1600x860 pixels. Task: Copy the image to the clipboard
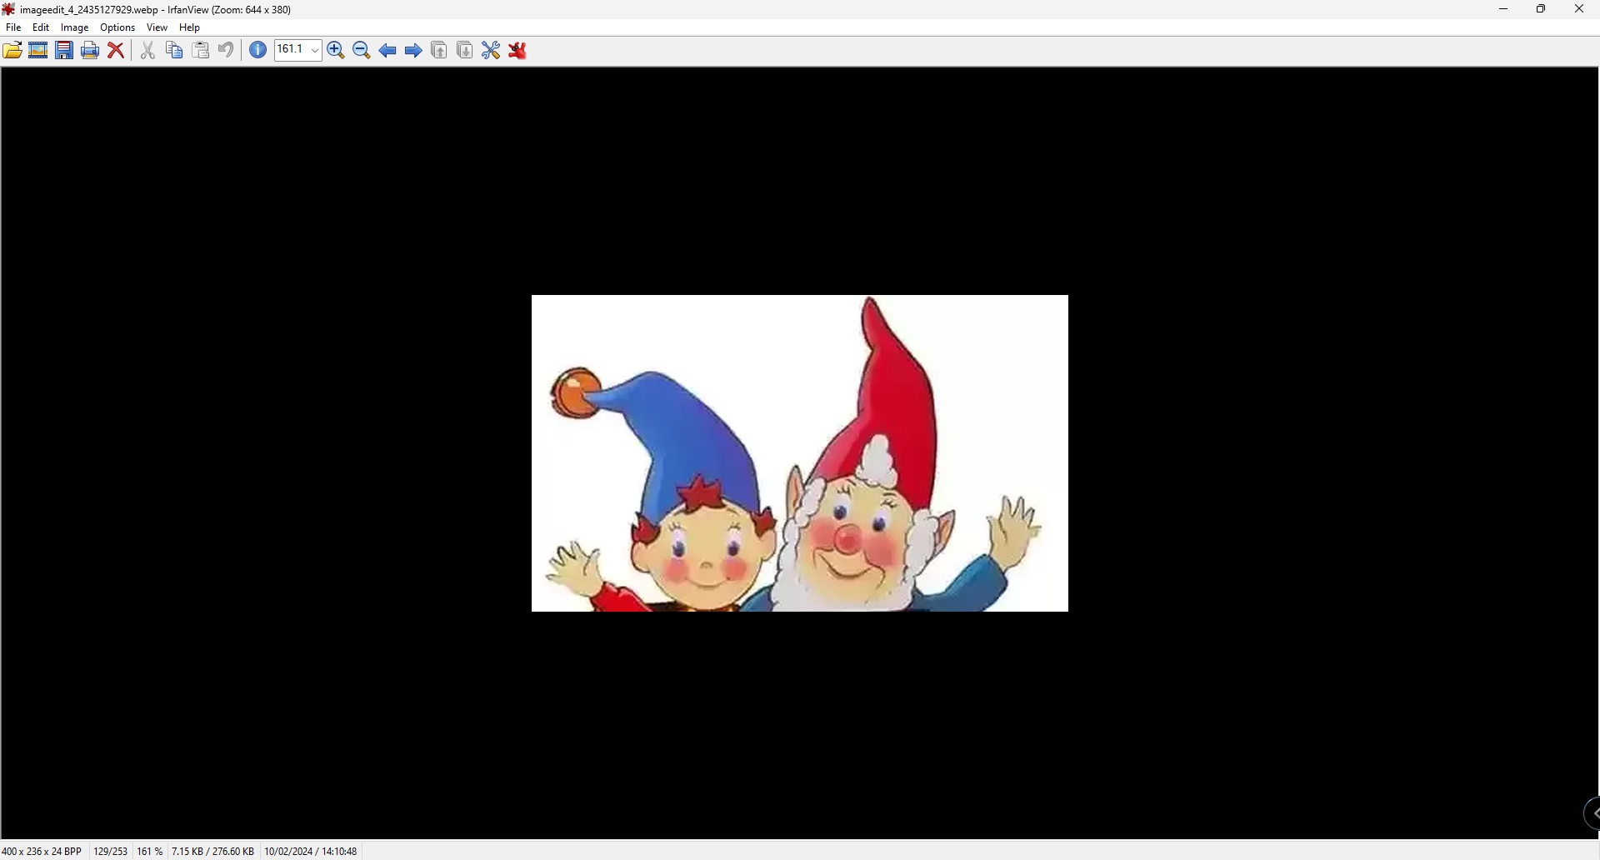point(174,51)
